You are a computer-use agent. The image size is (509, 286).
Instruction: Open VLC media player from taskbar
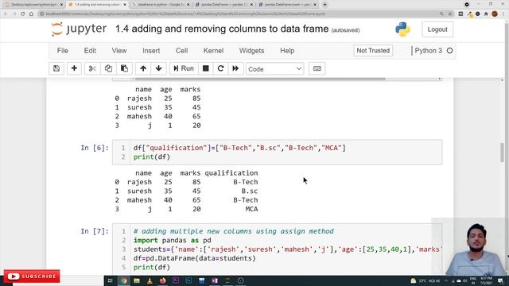tap(150, 280)
